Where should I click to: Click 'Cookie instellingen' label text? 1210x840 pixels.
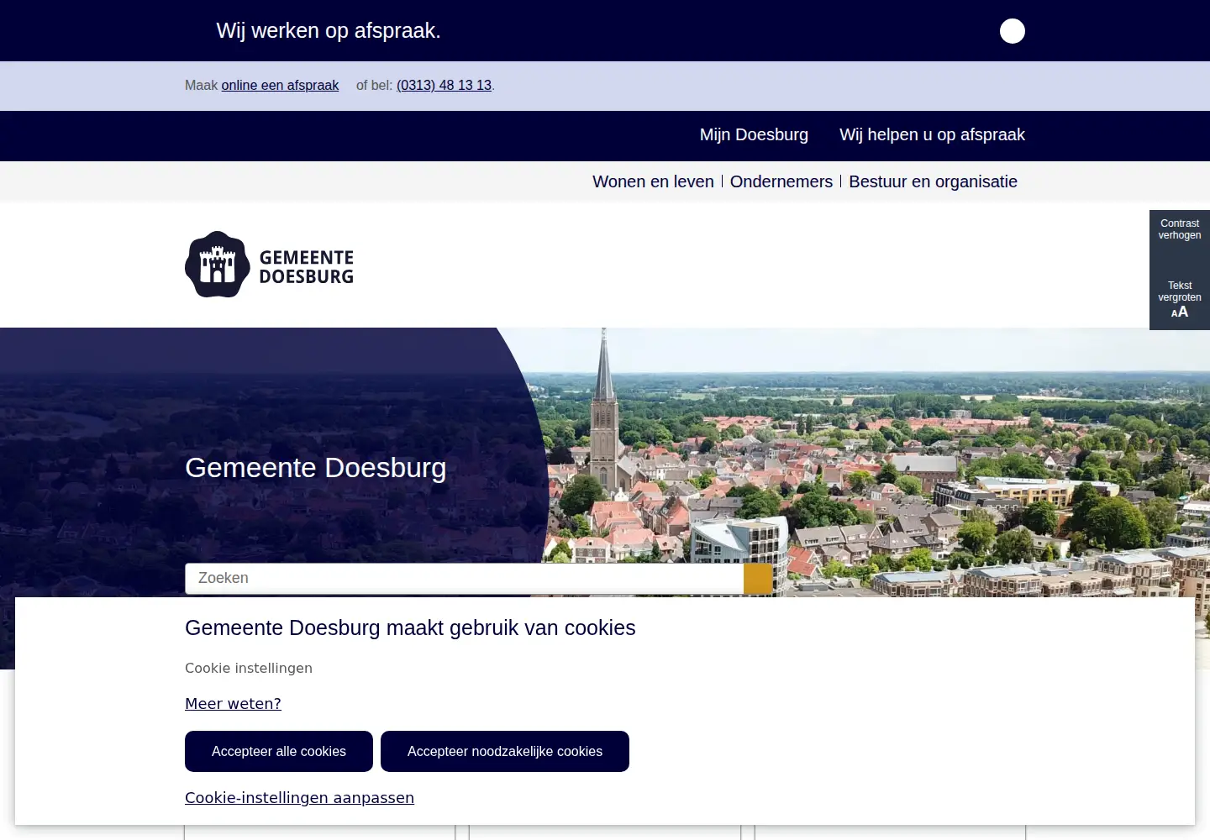coord(249,669)
